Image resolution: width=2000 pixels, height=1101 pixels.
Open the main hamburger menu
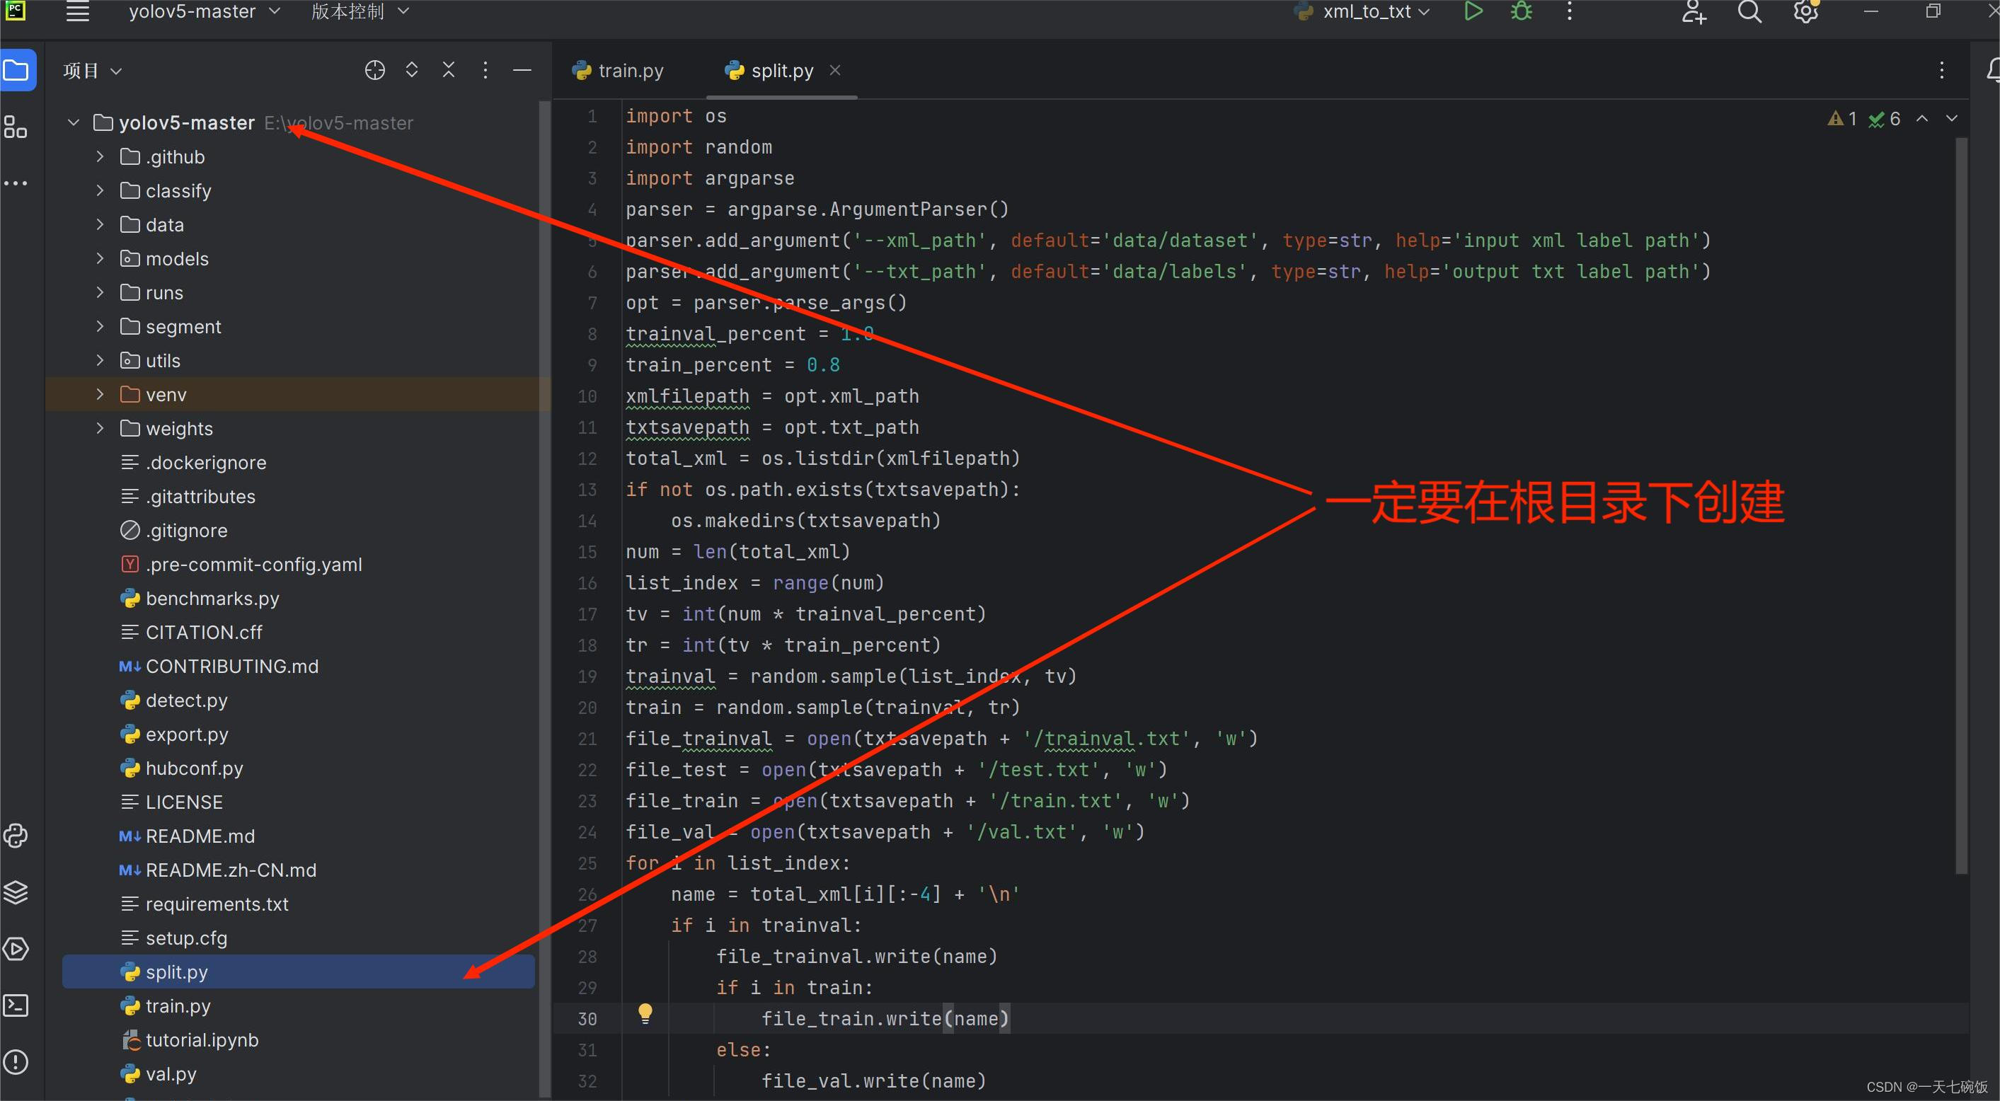tap(78, 11)
